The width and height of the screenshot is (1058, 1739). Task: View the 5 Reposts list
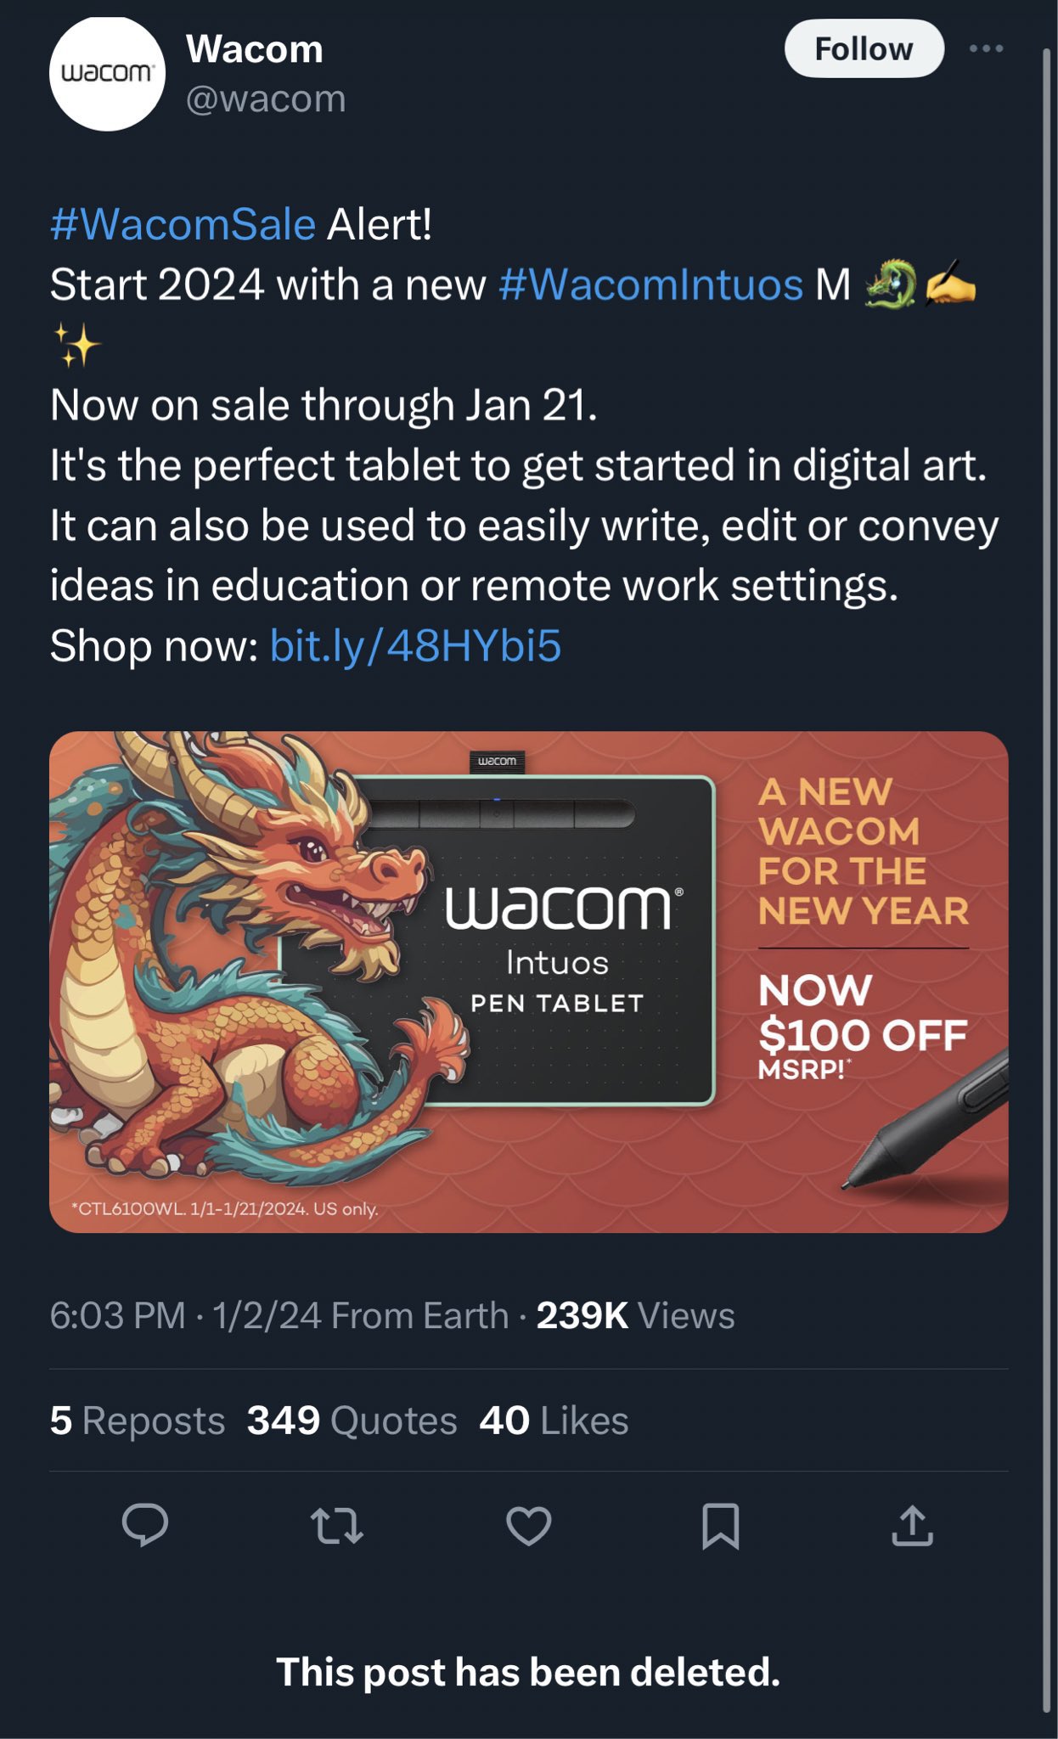pos(138,1421)
